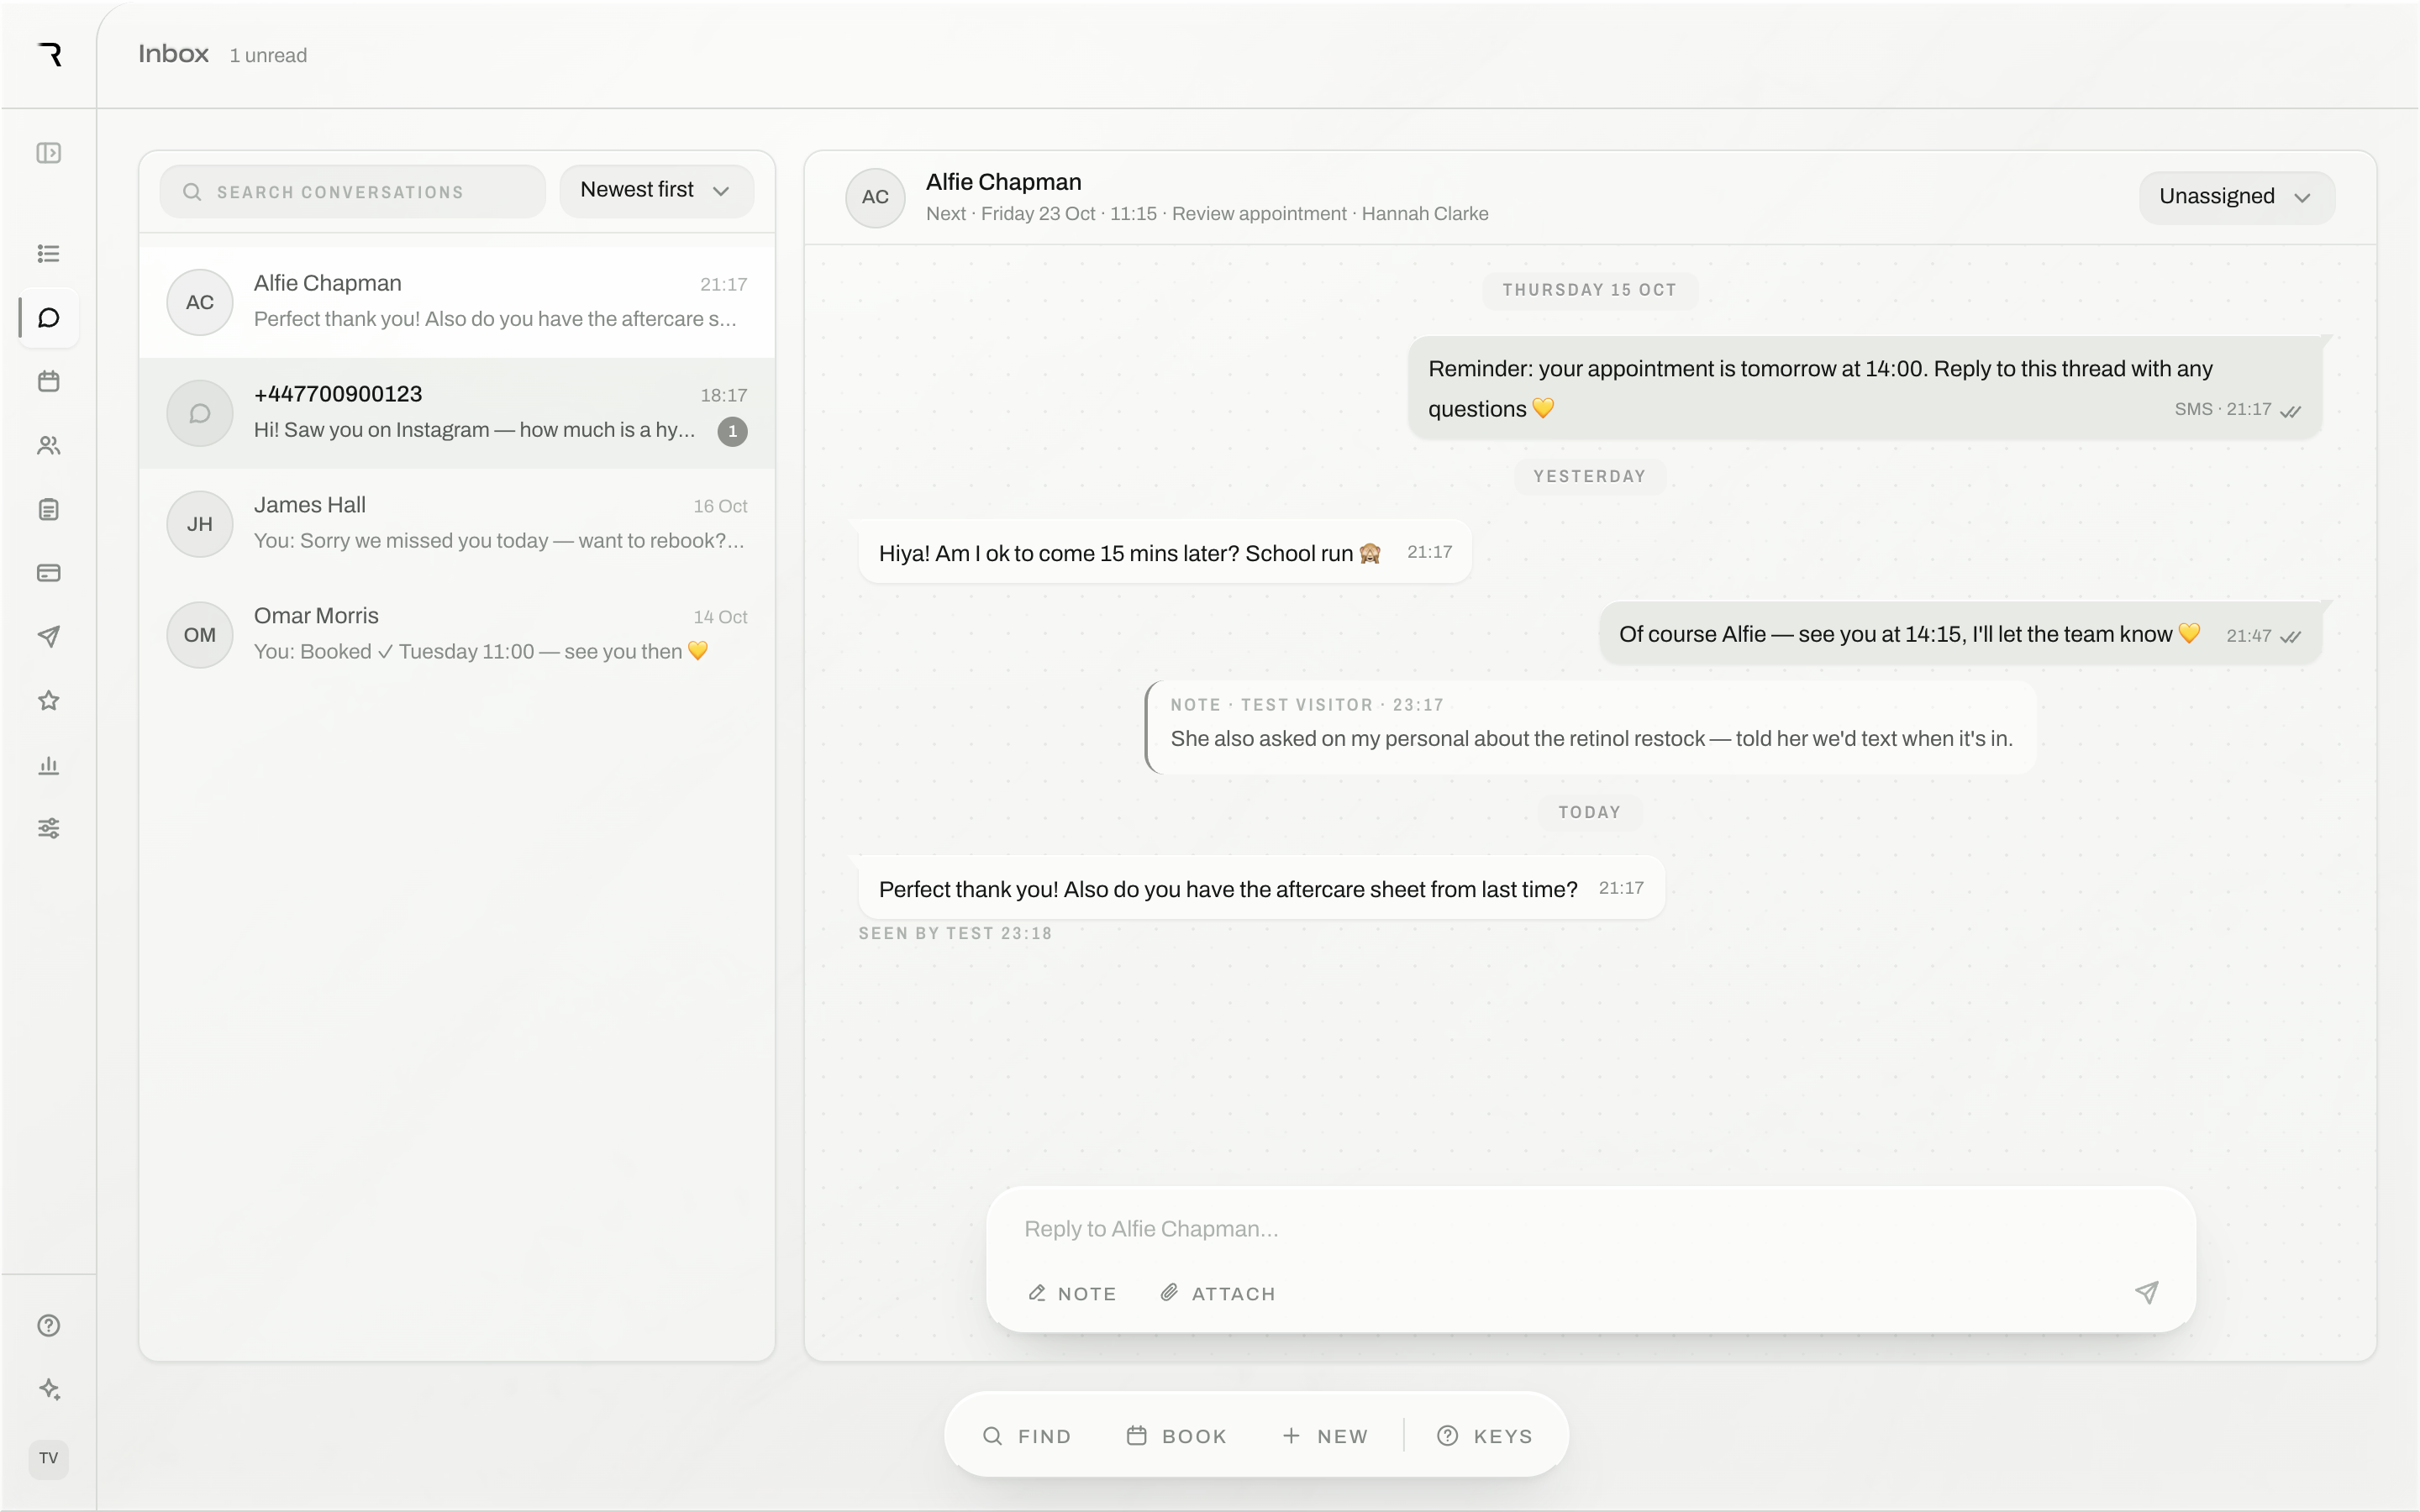
Task: Open the calendar sidebar icon
Action: pyautogui.click(x=48, y=381)
